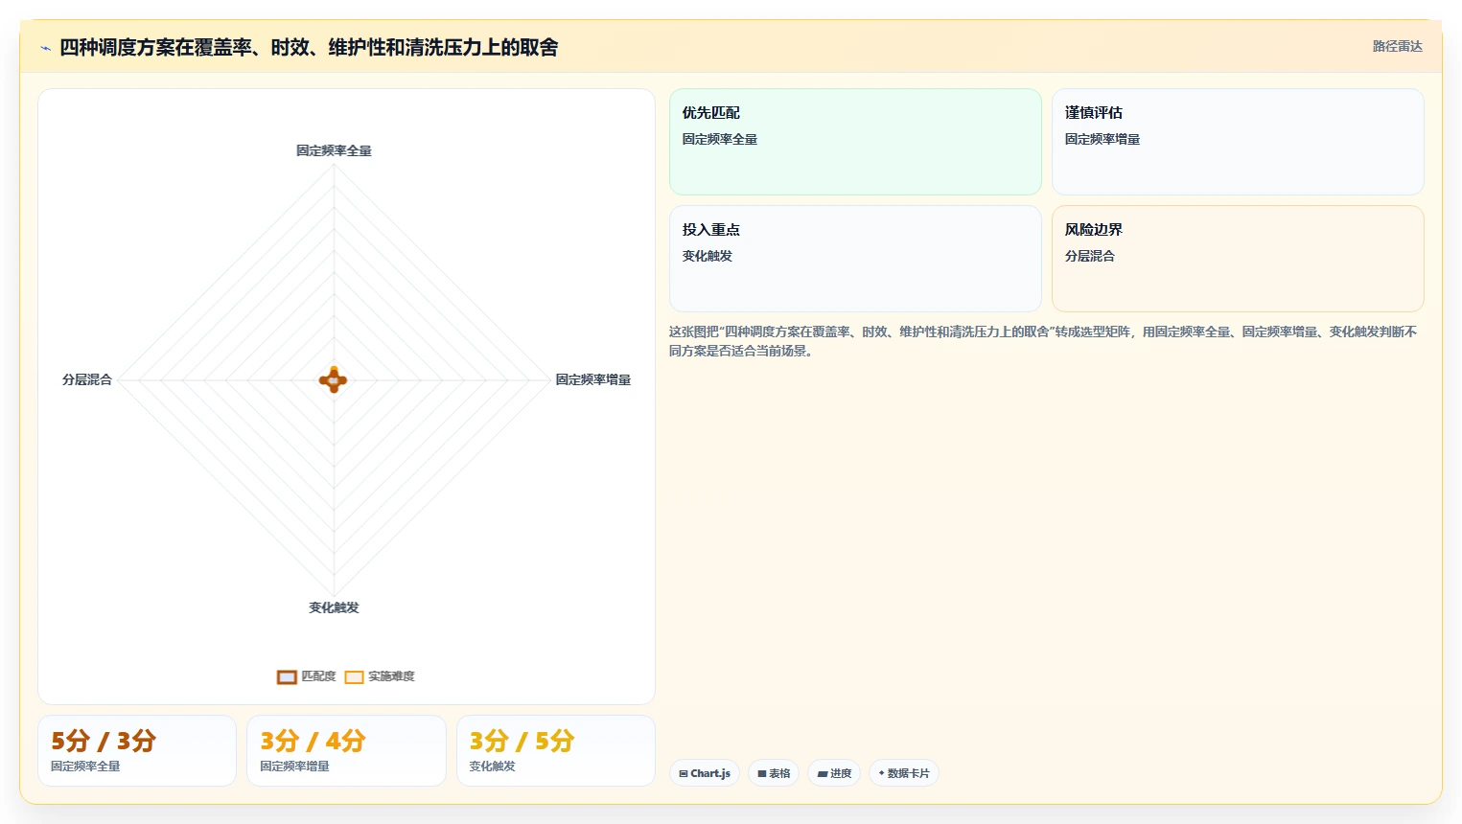The height and width of the screenshot is (824, 1462).
Task: Click the Chart.js tag chip
Action: pyautogui.click(x=705, y=773)
